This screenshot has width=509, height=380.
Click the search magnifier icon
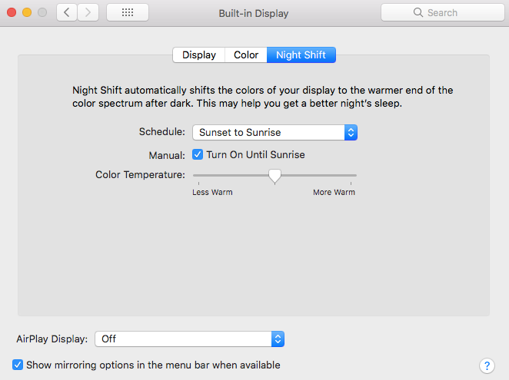tap(418, 12)
